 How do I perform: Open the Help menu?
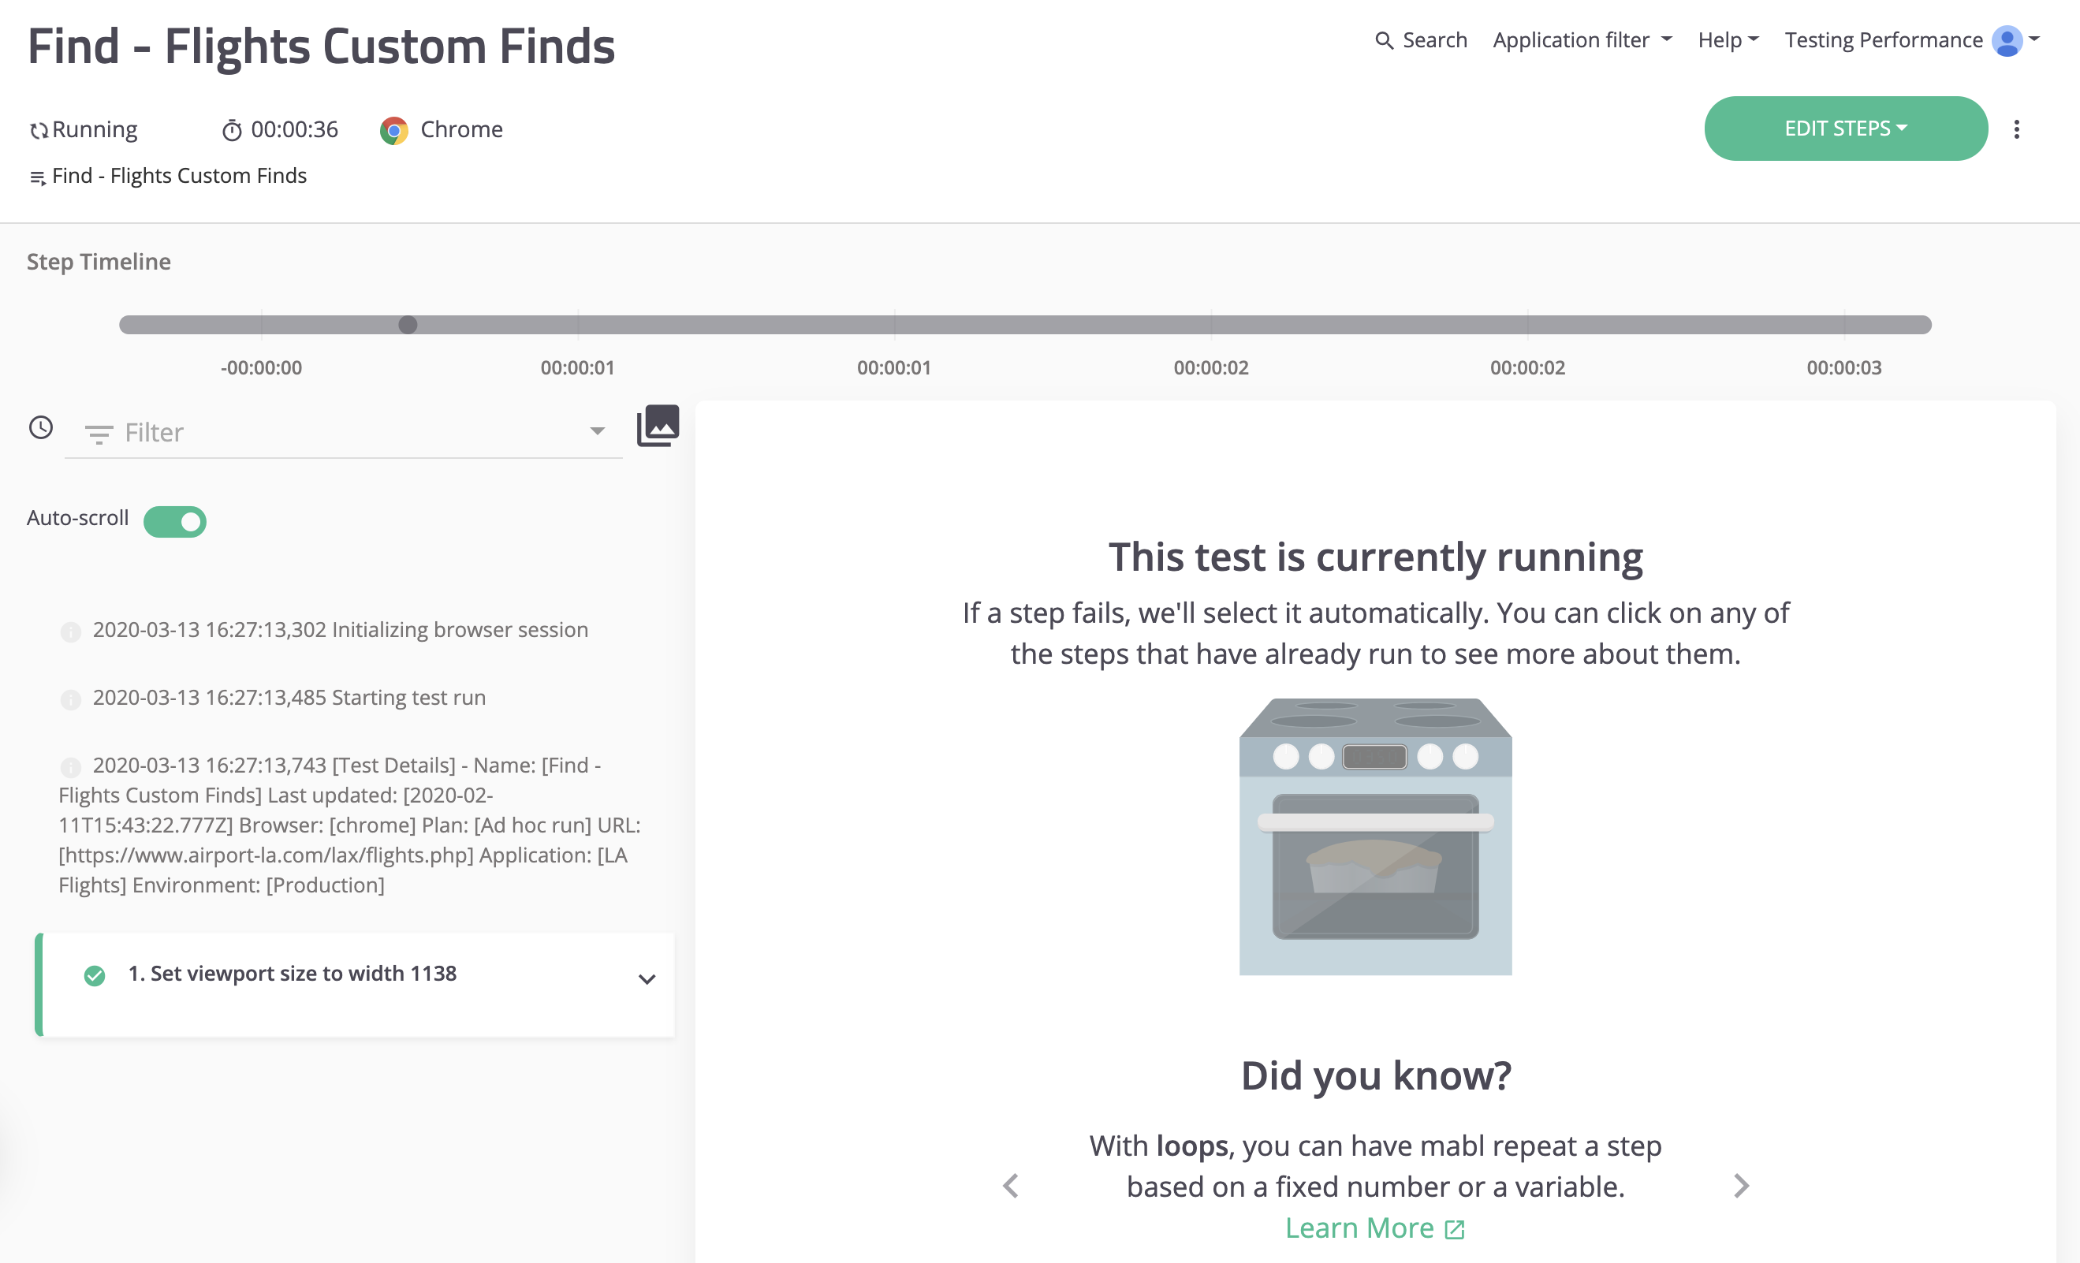coord(1728,39)
